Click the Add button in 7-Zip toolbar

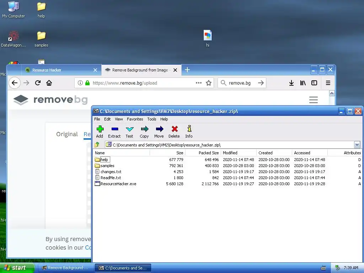(x=100, y=132)
